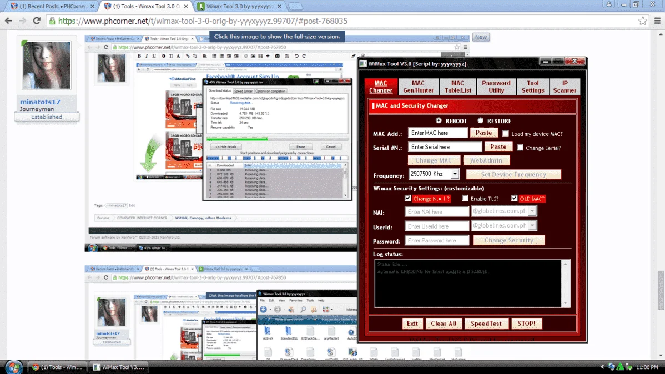Enable the Change Serial checkbox

click(x=520, y=148)
